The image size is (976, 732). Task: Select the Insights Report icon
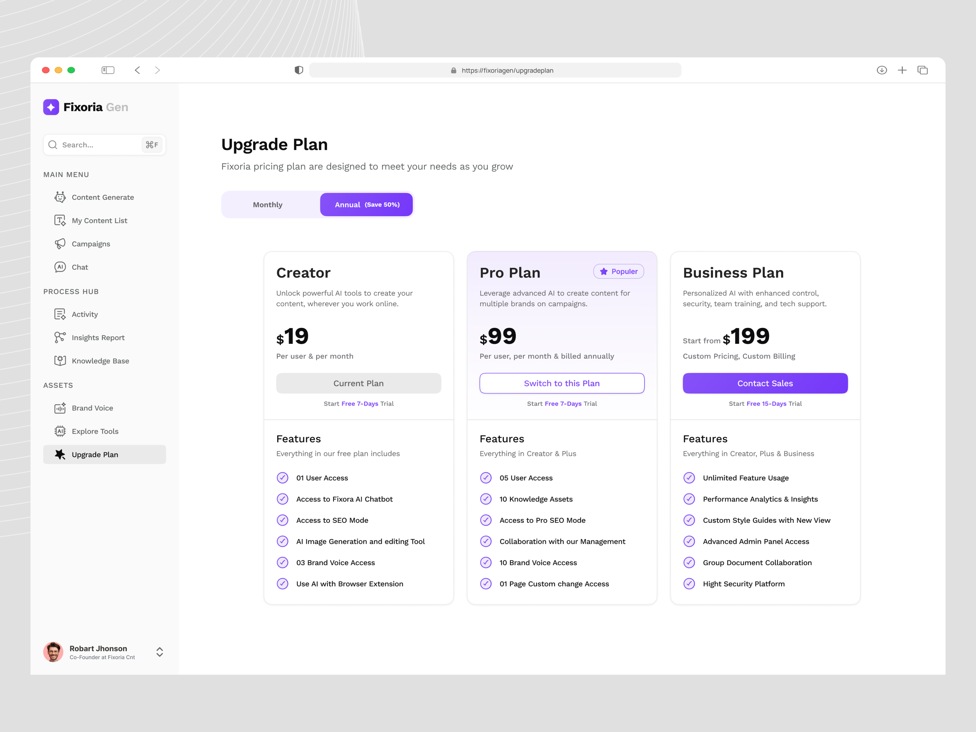click(x=60, y=337)
